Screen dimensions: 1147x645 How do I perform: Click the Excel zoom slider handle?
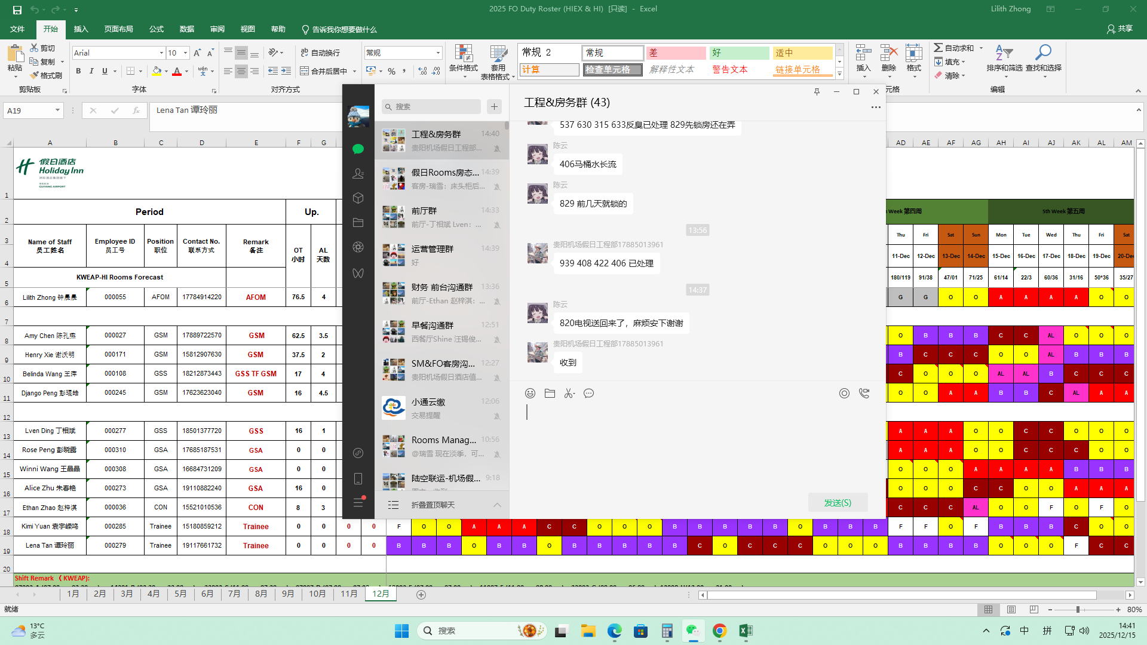click(1078, 610)
